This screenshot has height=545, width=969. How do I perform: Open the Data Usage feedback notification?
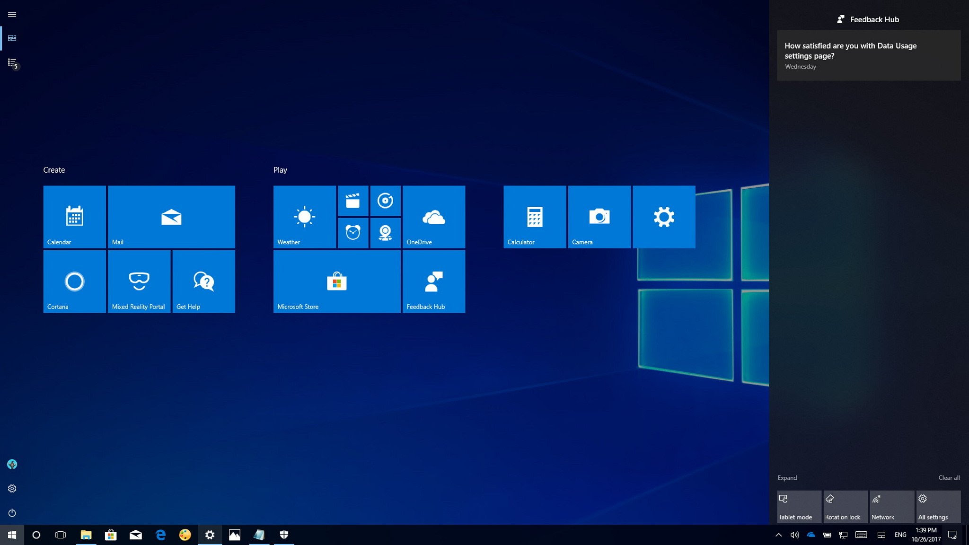[869, 55]
